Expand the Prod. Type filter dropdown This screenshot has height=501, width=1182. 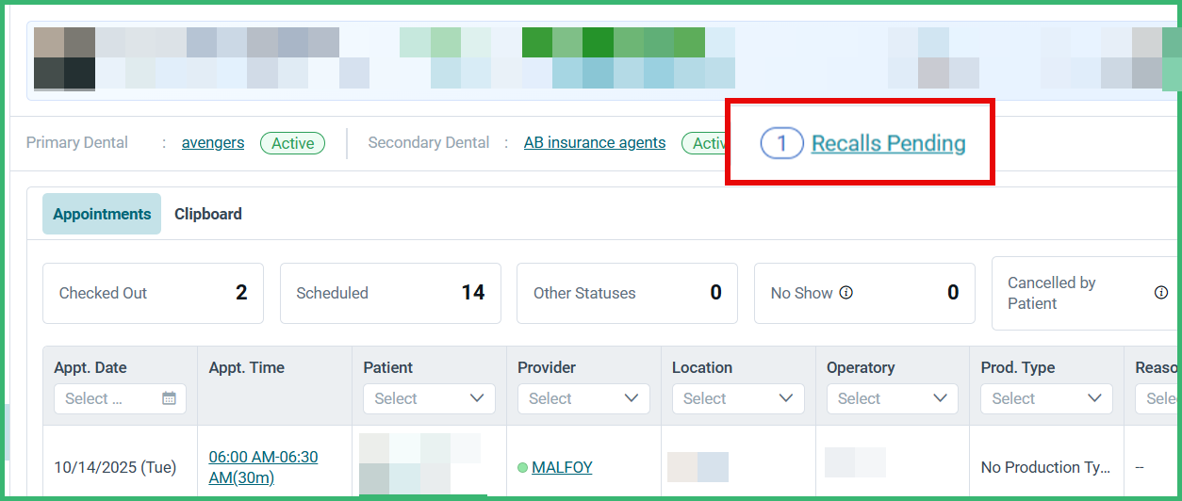[x=1047, y=398]
